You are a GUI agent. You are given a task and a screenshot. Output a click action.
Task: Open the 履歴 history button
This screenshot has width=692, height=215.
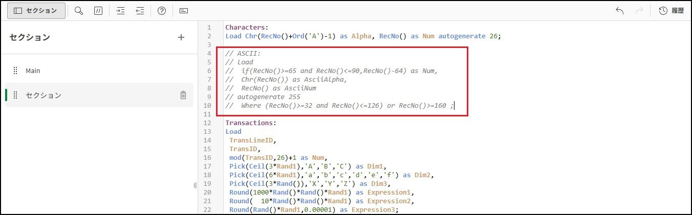coord(671,11)
